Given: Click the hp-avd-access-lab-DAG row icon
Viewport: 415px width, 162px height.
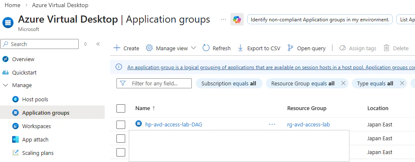Looking at the screenshot, I should coord(139,123).
